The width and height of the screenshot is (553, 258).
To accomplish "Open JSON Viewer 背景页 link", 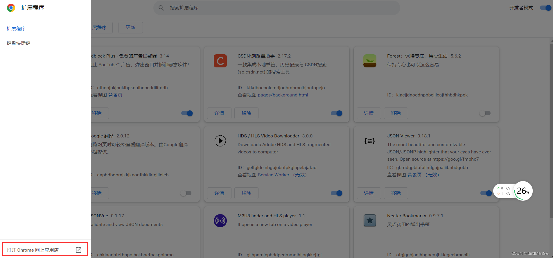I will [414, 175].
